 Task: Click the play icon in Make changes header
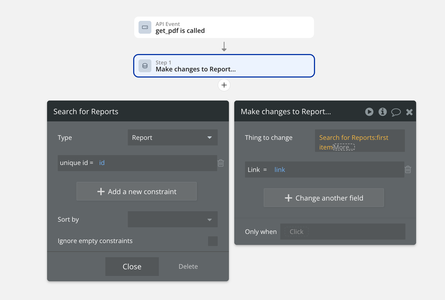click(369, 112)
